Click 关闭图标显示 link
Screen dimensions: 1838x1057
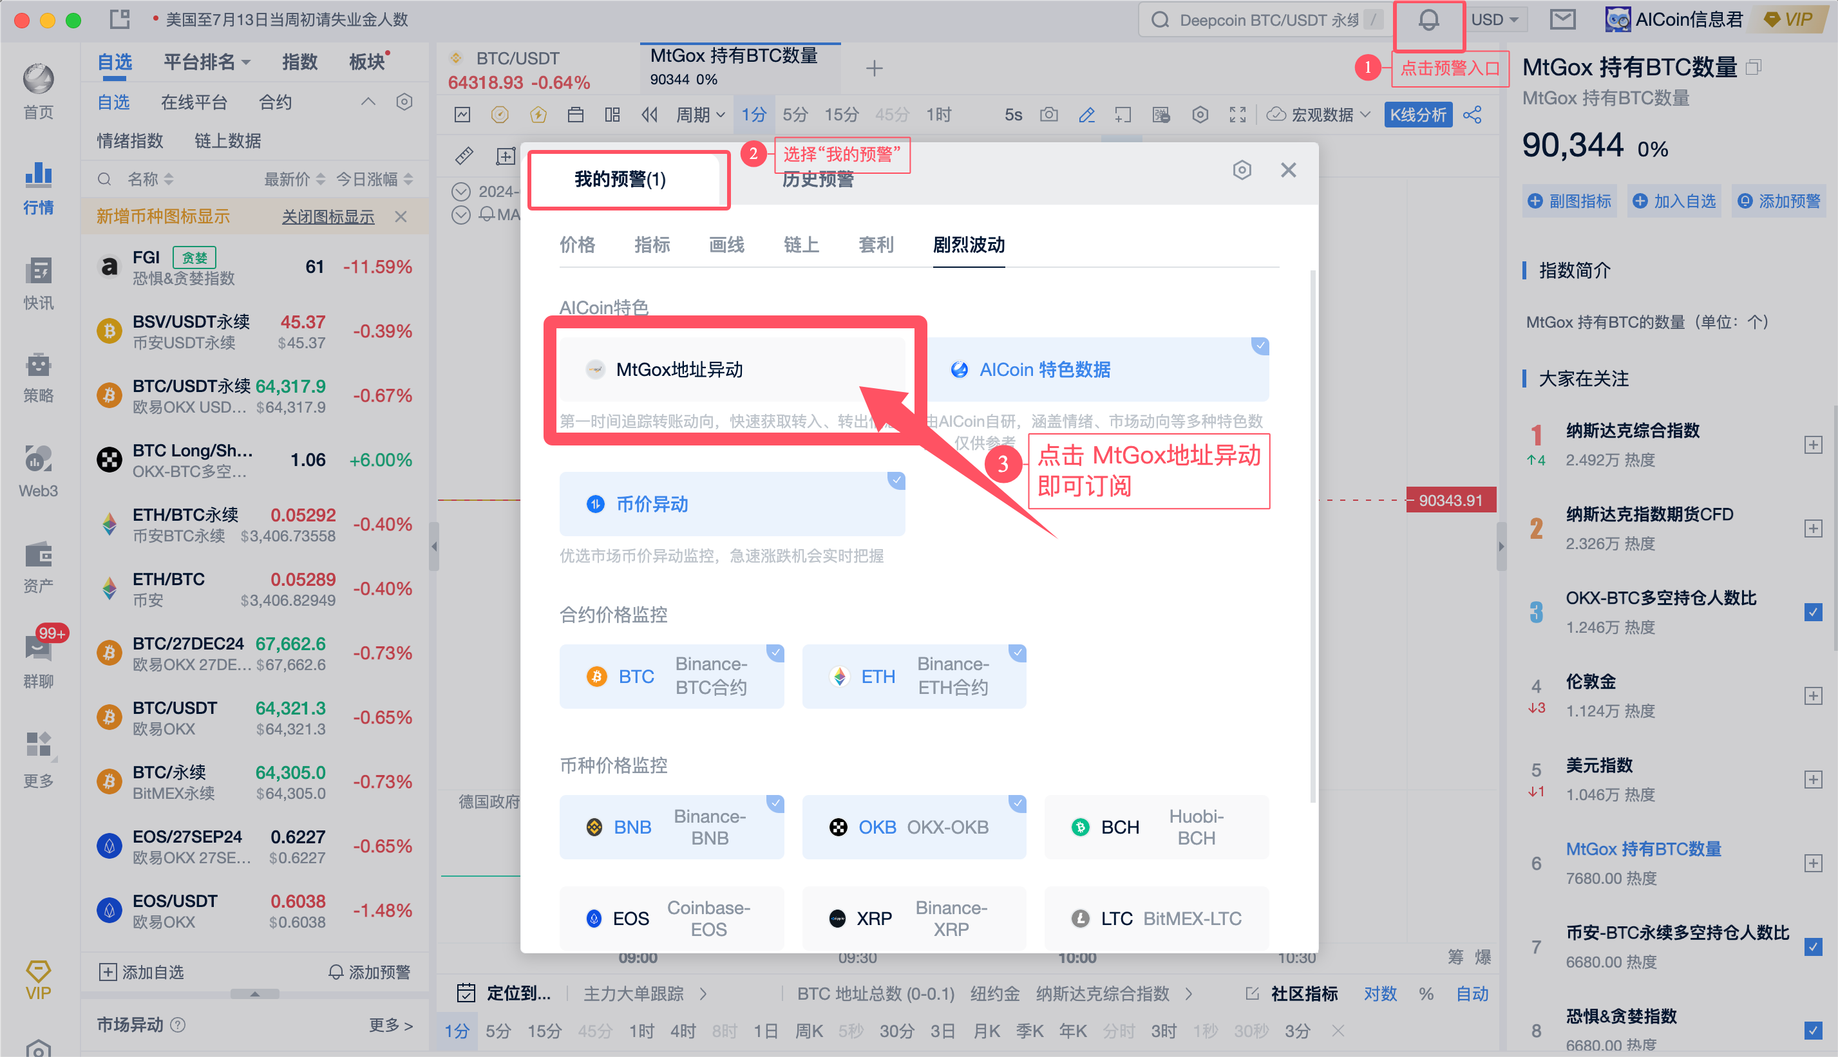[x=328, y=216]
